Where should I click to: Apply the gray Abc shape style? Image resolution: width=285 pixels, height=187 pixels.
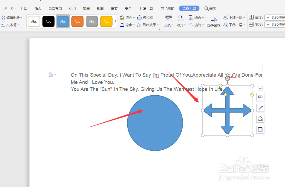(92, 21)
